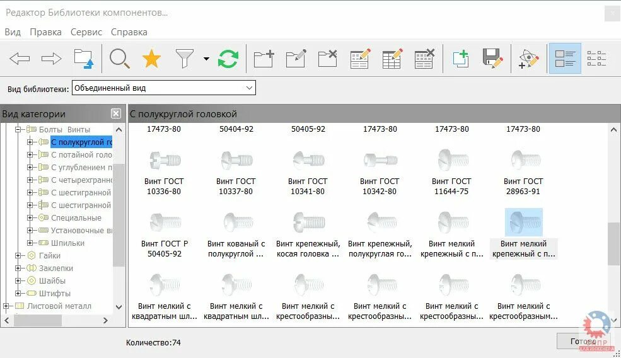Click the delete table with X icon
Viewport: 621px width, 358px height.
point(424,59)
